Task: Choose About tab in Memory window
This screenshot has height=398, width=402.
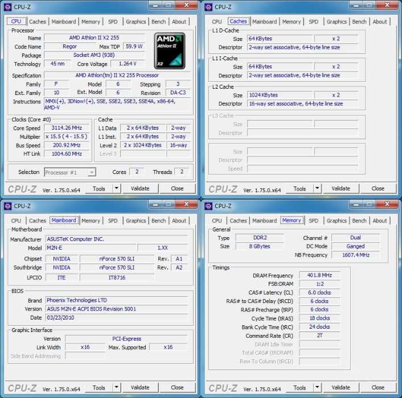Action: tap(380, 221)
